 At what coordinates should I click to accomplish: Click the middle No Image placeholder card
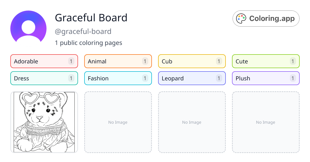(x=192, y=122)
